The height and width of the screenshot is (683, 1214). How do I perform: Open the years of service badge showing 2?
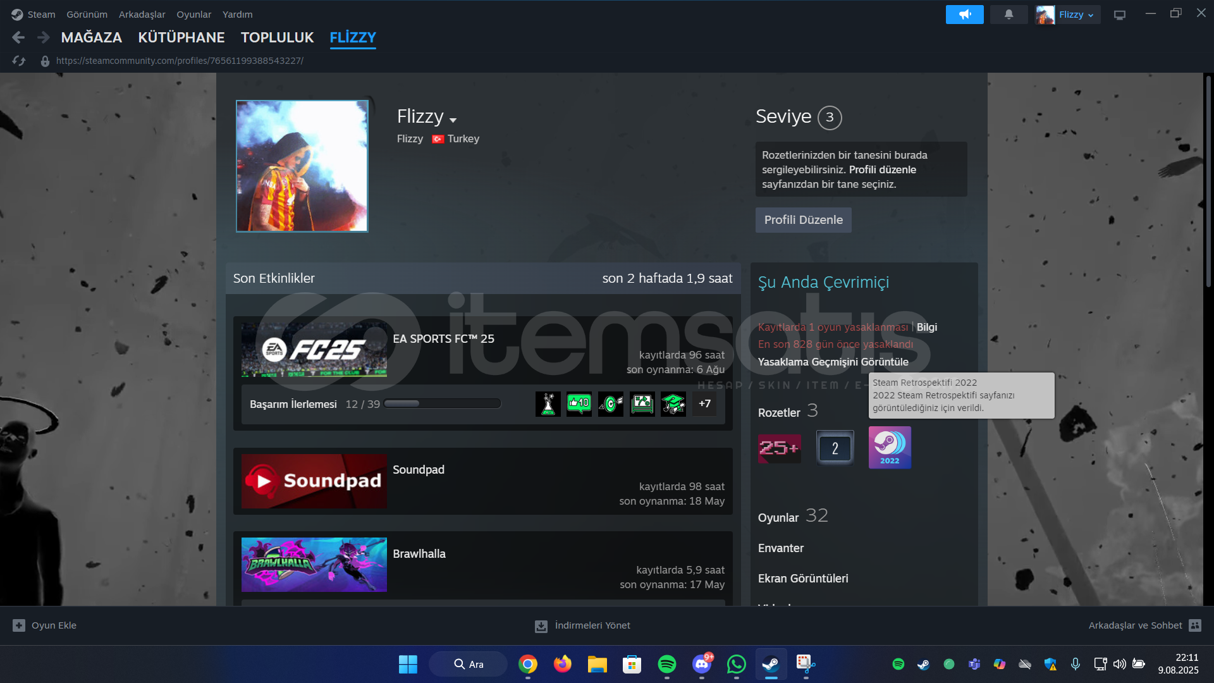[x=835, y=448]
